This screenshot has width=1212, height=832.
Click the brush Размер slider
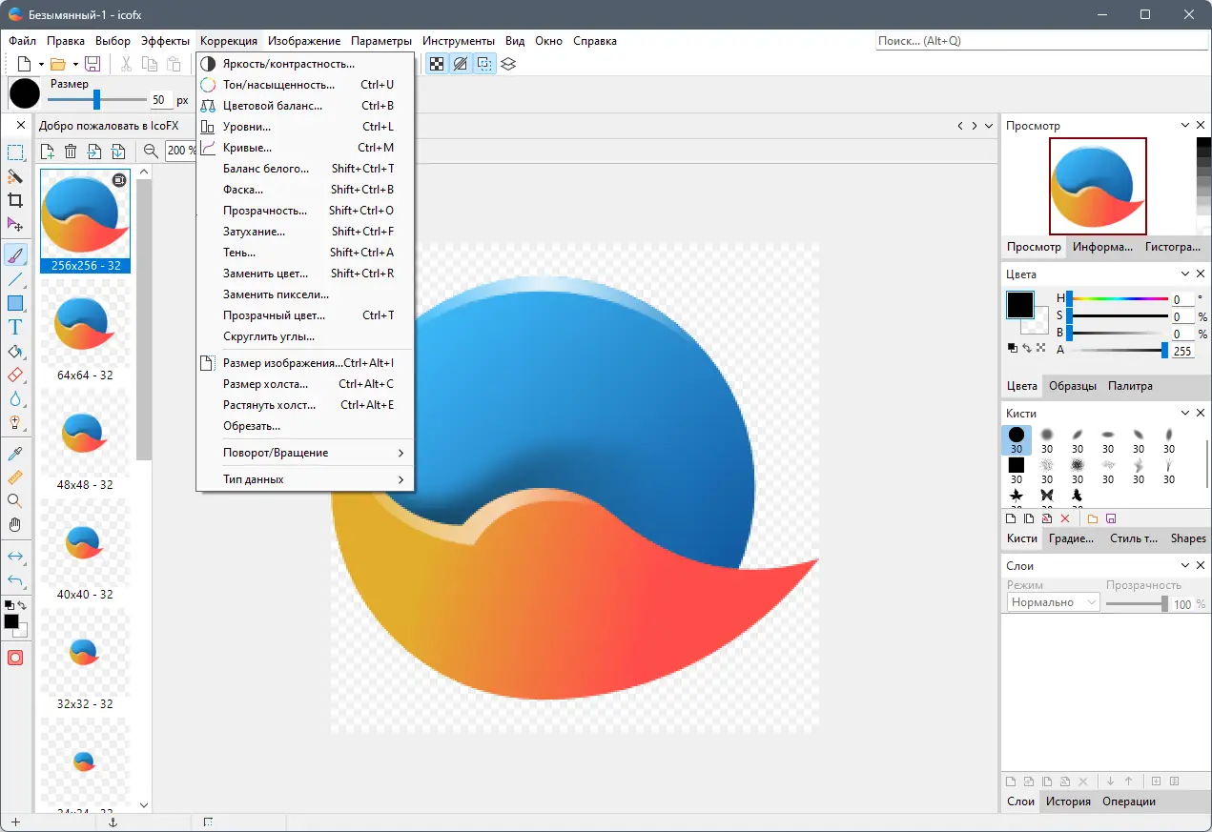tap(96, 100)
